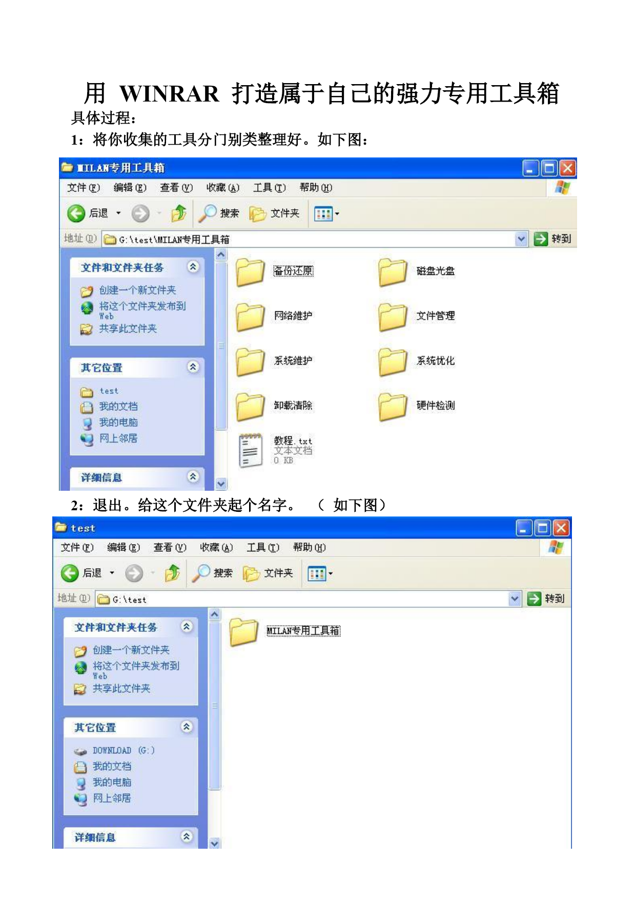Open 查看(V) menu in test window
635x900 pixels.
point(170,548)
